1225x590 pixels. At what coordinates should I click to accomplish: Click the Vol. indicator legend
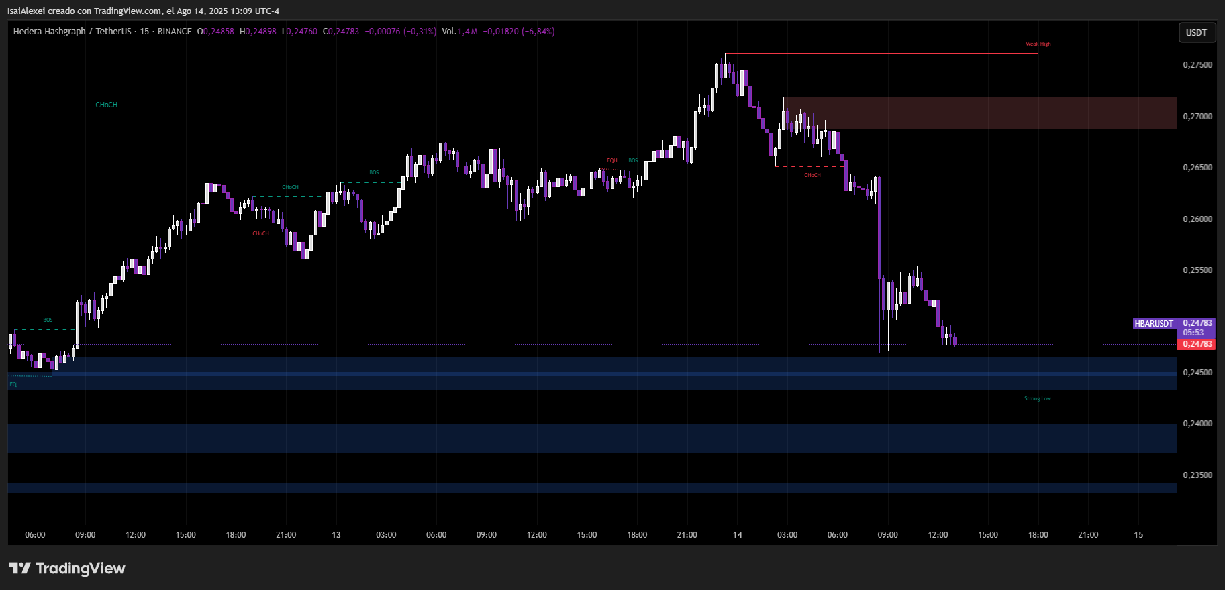pyautogui.click(x=449, y=32)
